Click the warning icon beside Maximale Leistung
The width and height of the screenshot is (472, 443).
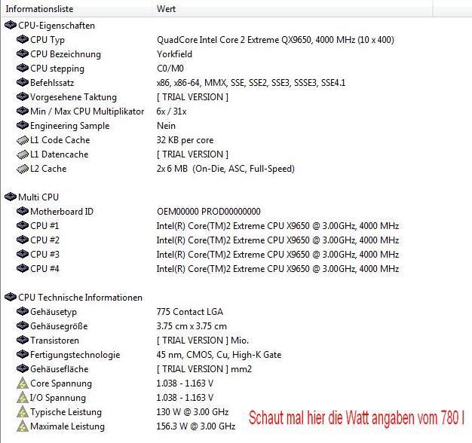click(x=23, y=426)
